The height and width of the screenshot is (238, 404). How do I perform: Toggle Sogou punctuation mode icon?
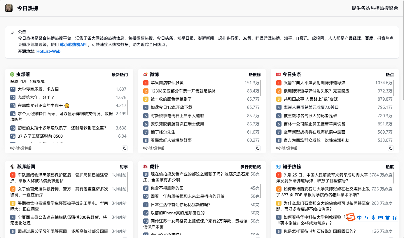pos(366,218)
